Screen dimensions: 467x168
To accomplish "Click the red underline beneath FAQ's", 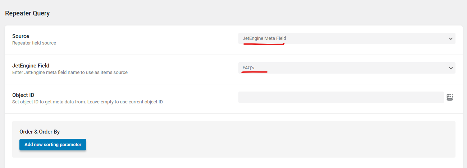I will 255,72.
